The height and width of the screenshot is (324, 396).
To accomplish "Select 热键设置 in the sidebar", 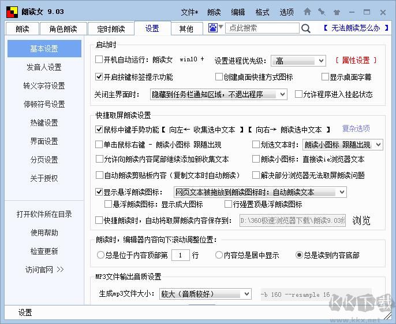I will pyautogui.click(x=44, y=123).
